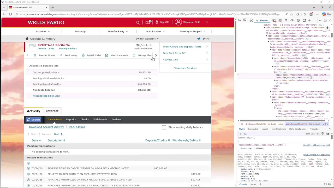The image size is (334, 188).
Task: Click the Account Summary home icon
Action: point(27,39)
